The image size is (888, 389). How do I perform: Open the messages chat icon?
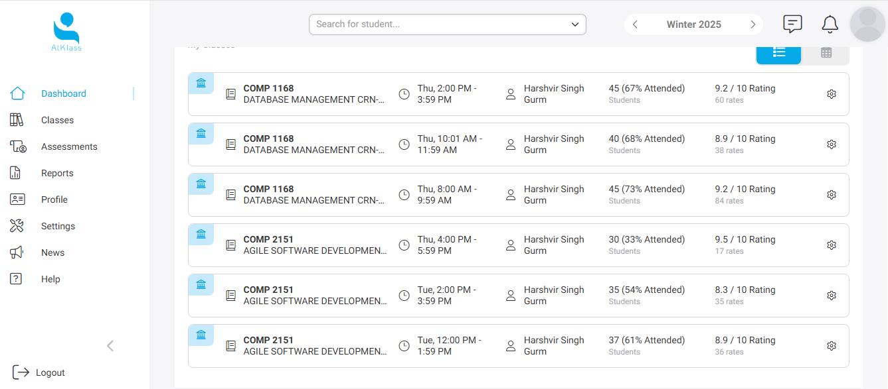point(792,25)
